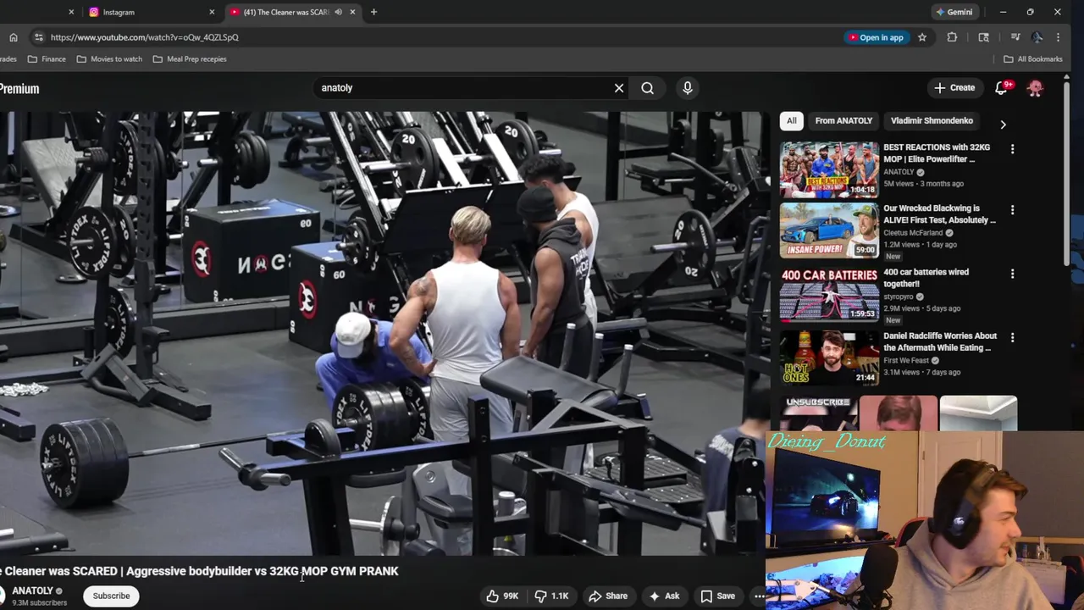This screenshot has width=1084, height=610.
Task: Open the 400 car batteries thumbnail
Action: (829, 294)
